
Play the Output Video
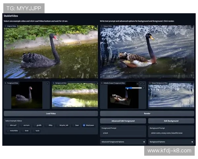click(x=103, y=76)
